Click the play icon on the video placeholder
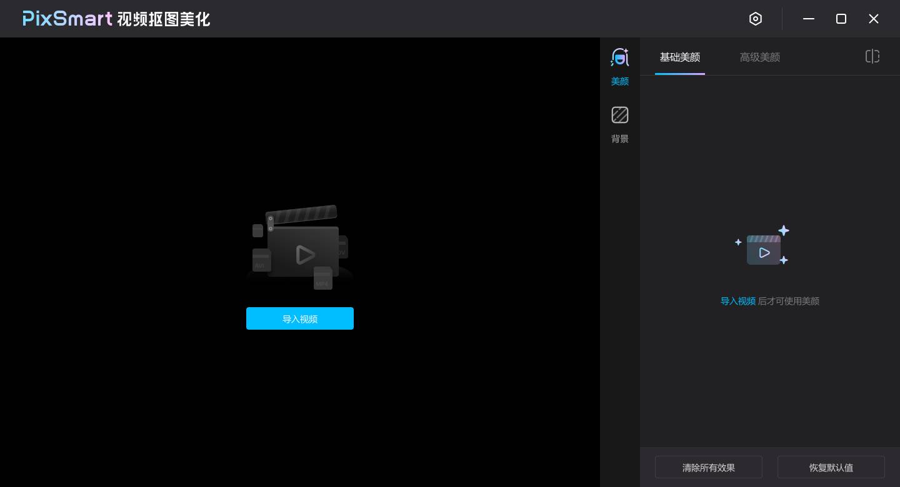The height and width of the screenshot is (487, 900). pos(306,255)
